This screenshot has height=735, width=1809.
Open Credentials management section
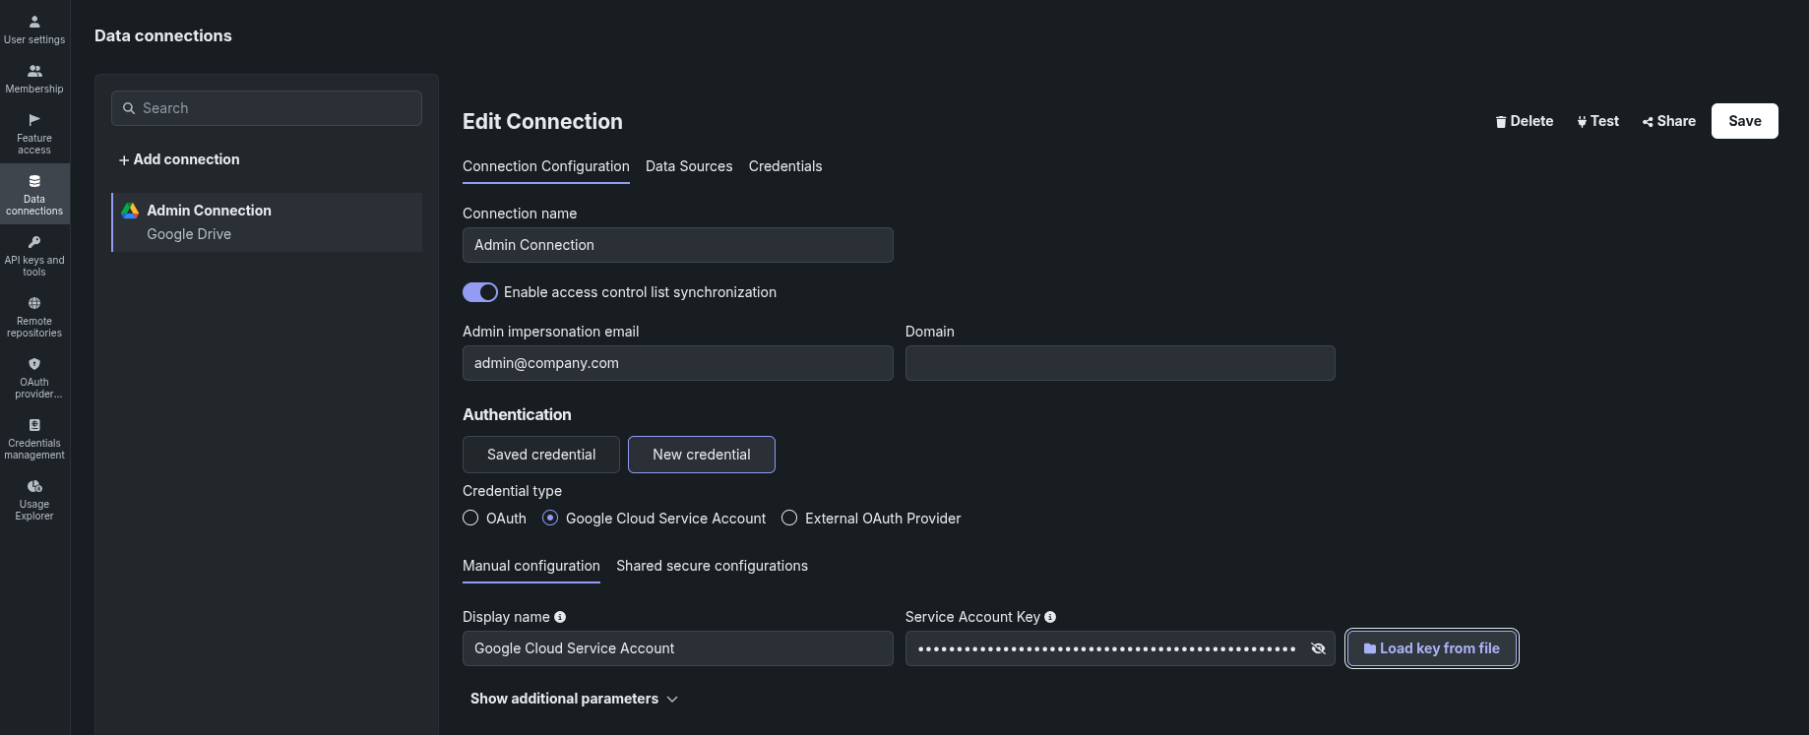pyautogui.click(x=34, y=438)
